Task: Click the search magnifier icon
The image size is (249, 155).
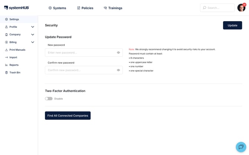Action: [204, 8]
